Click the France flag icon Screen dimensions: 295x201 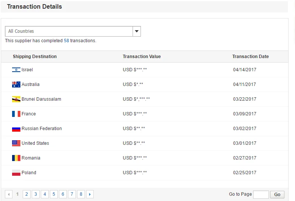pos(16,114)
